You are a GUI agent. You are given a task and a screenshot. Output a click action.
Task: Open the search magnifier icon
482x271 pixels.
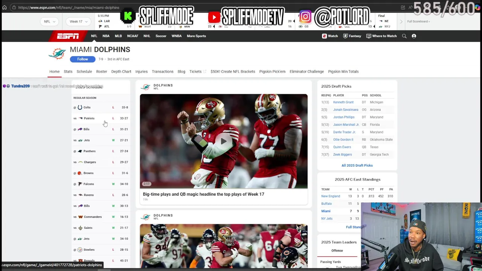click(x=404, y=36)
